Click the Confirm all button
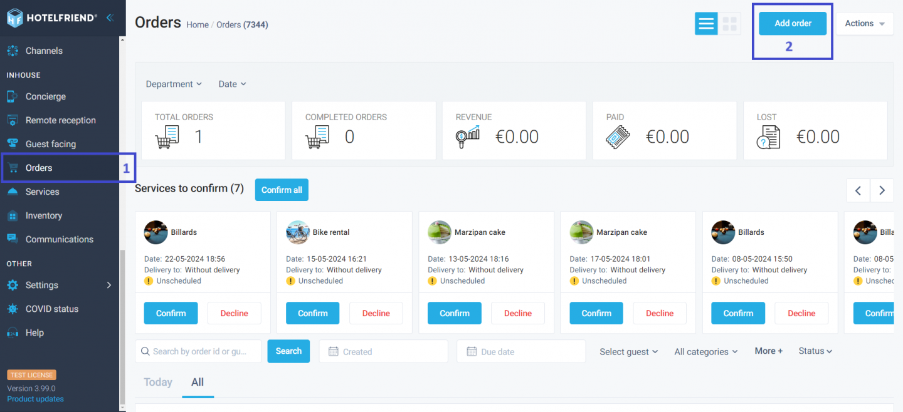Image resolution: width=903 pixels, height=412 pixels. pyautogui.click(x=282, y=190)
